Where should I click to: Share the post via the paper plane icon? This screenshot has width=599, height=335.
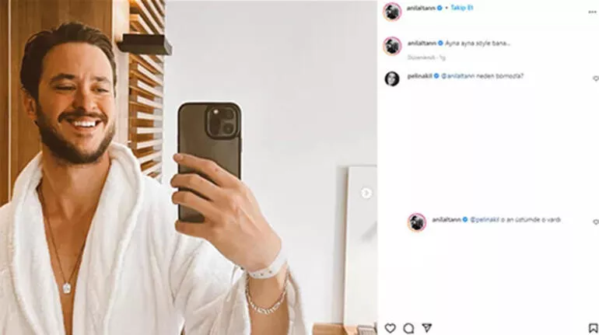[427, 328]
